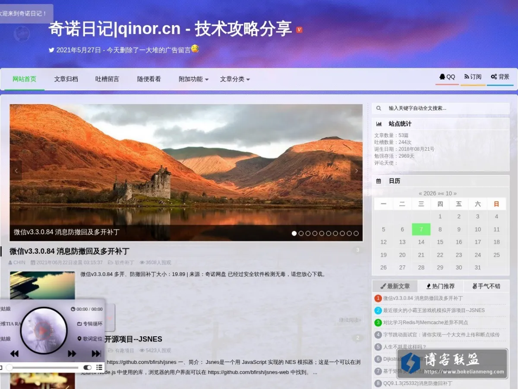Skip to the next track in the player
Image resolution: width=518 pixels, height=389 pixels.
point(96,354)
